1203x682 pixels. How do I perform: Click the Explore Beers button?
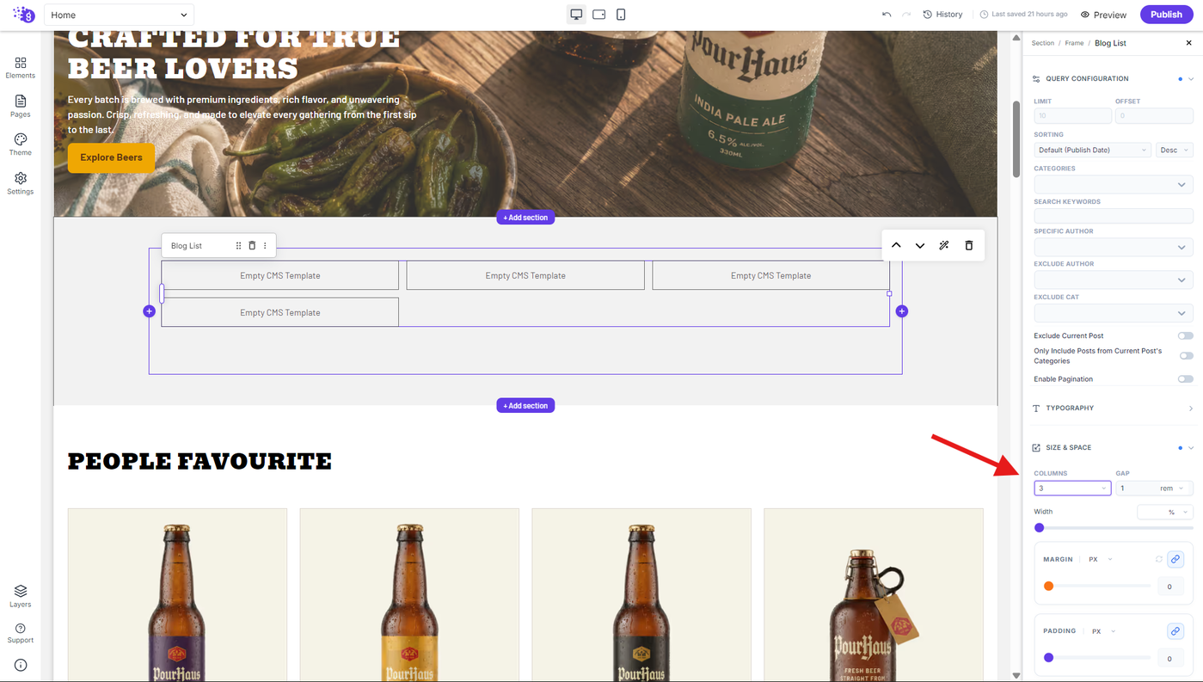pyautogui.click(x=111, y=158)
